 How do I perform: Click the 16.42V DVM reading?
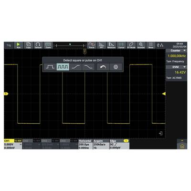(x=180, y=73)
